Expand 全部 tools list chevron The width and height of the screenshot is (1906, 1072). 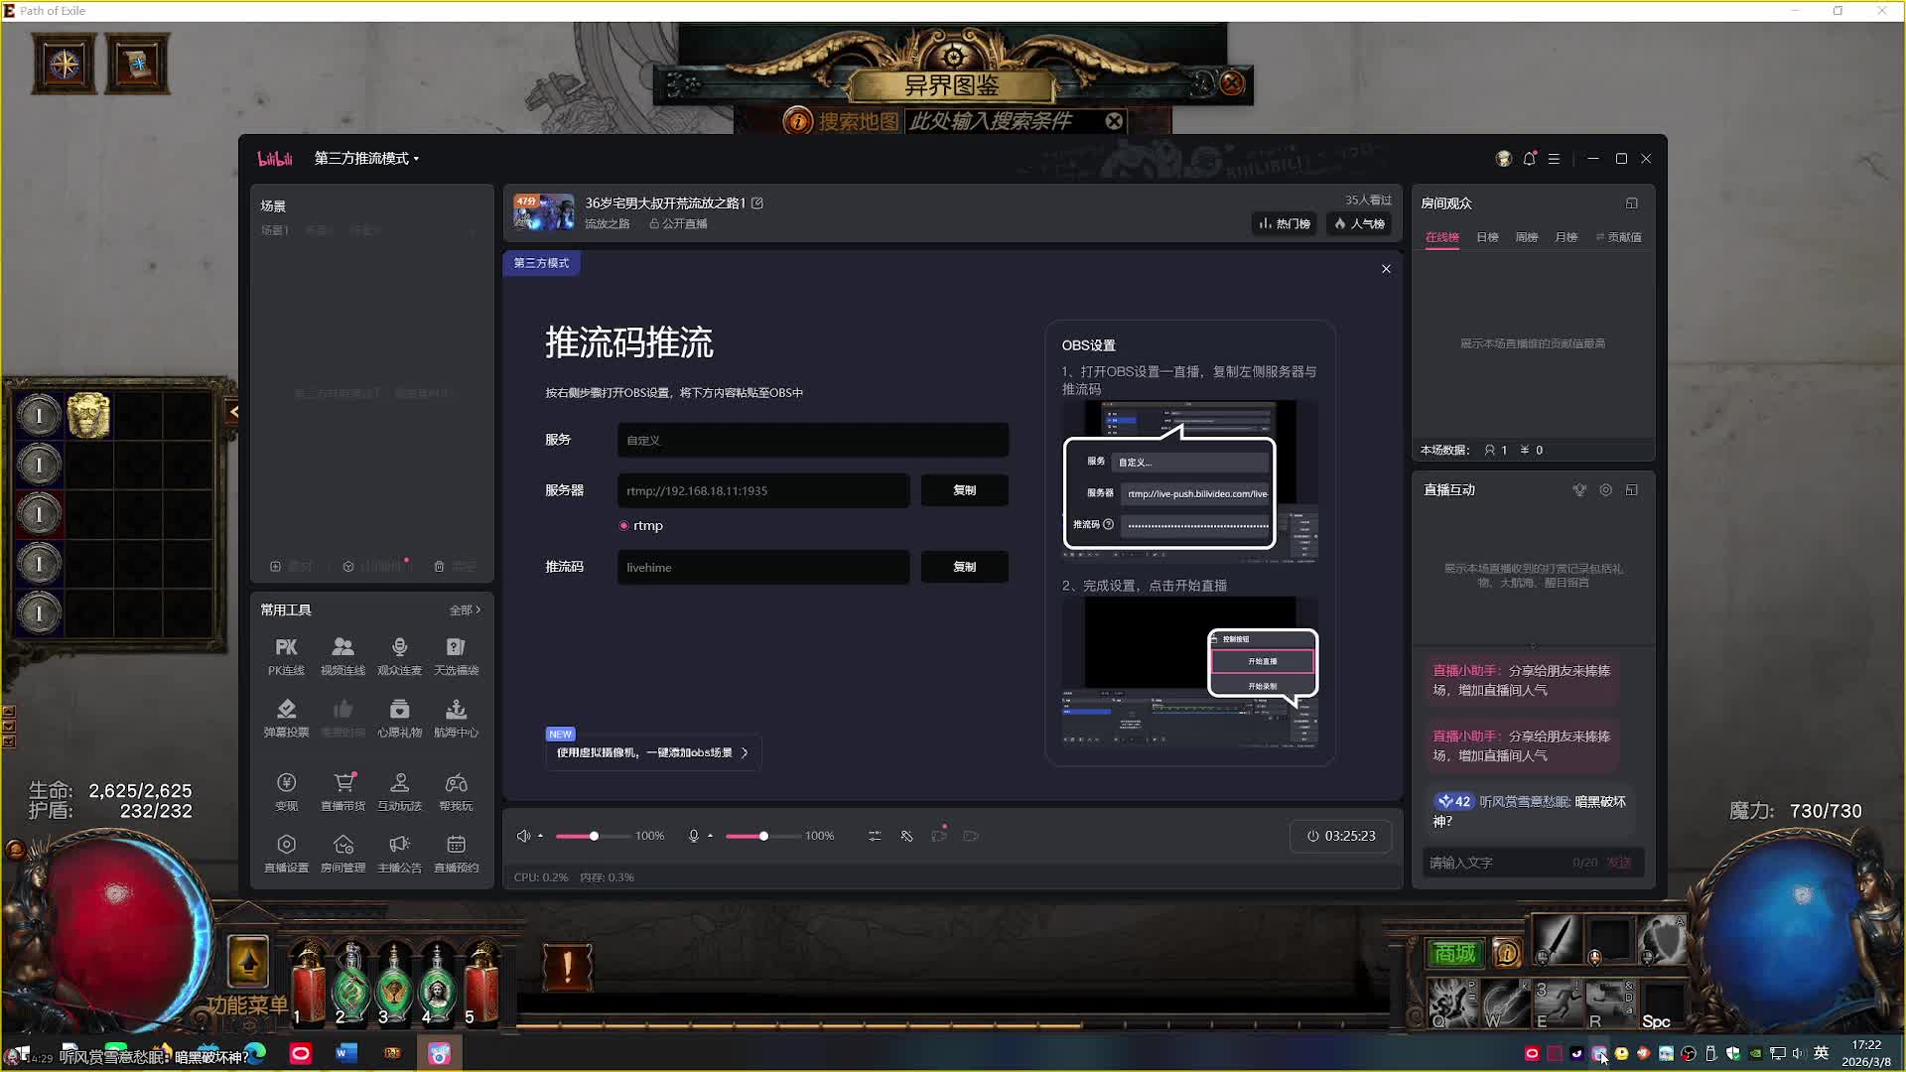466,610
